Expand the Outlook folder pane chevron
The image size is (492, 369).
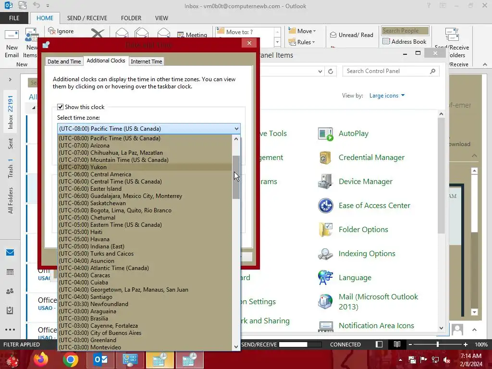click(x=10, y=80)
